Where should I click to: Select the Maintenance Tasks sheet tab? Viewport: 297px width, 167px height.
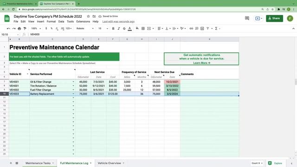pos(39,163)
